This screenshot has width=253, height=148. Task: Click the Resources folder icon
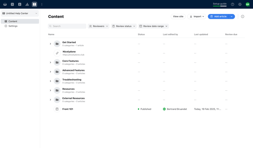tap(57, 90)
